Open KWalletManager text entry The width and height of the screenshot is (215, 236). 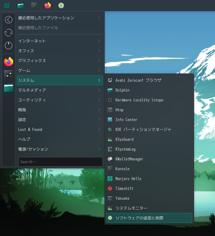(129, 159)
